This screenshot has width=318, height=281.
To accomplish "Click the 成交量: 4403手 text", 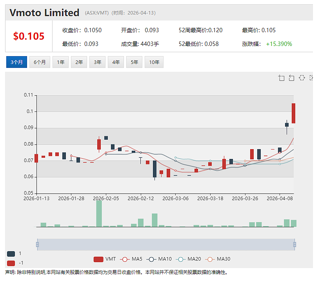I will click(140, 44).
